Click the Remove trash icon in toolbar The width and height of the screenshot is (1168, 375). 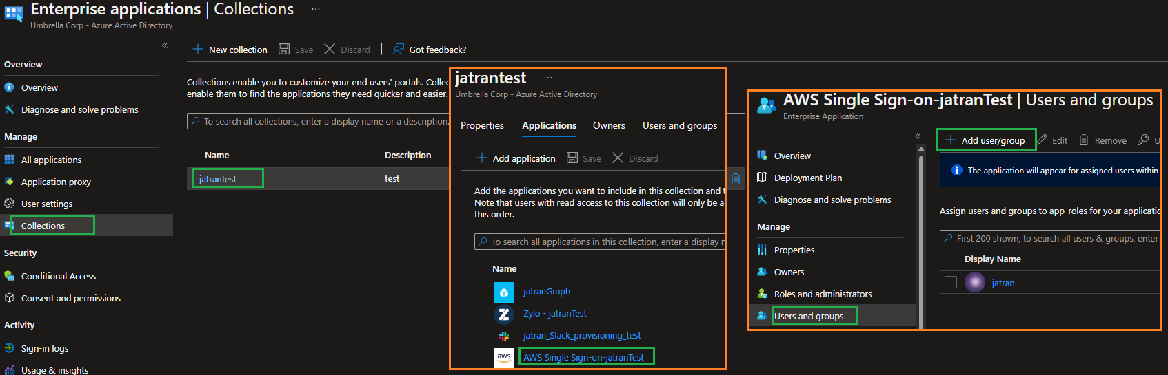click(x=1084, y=140)
